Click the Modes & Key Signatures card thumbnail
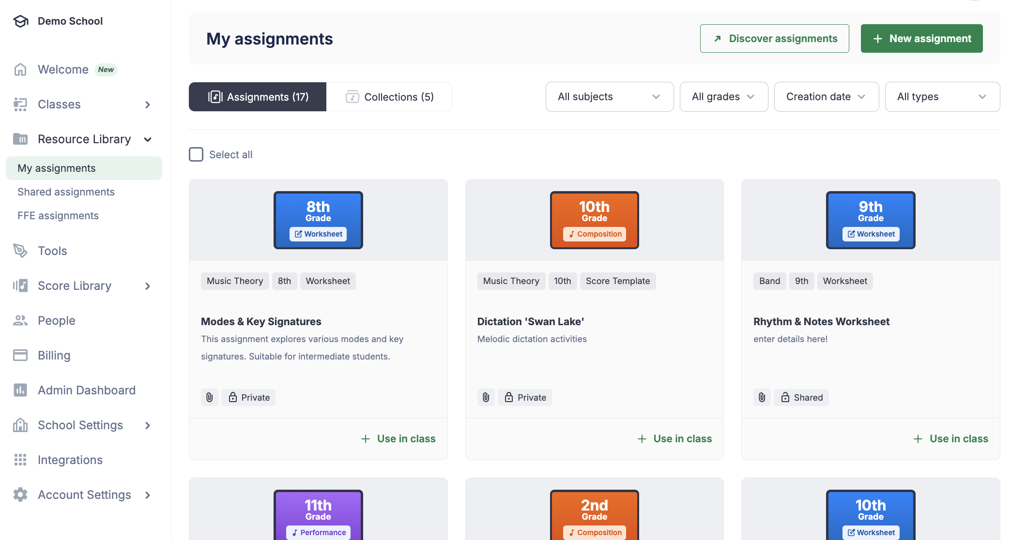1011x540 pixels. tap(318, 219)
